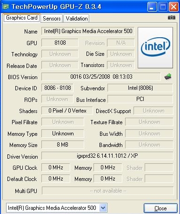180x214 pixels.
Task: Click the 'Texture Fillrate' label
Action: pos(107,122)
